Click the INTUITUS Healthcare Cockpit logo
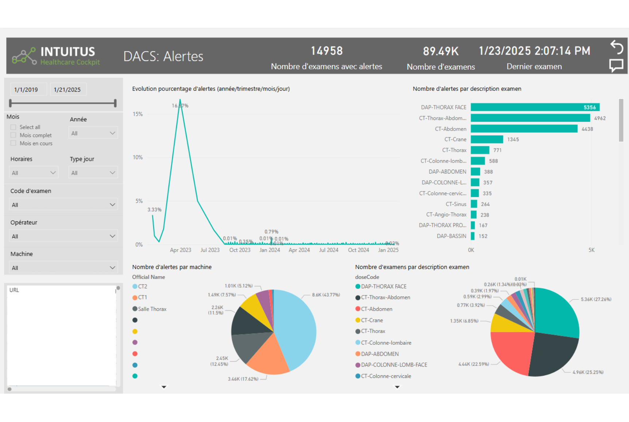The height and width of the screenshot is (422, 629). tap(56, 56)
